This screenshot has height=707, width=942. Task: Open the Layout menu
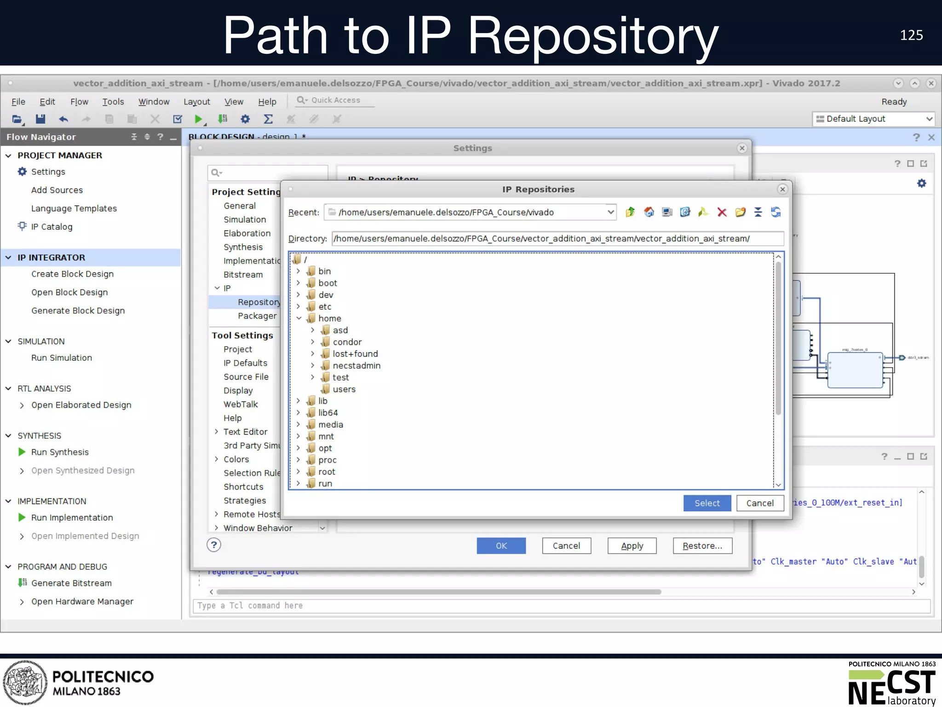pyautogui.click(x=197, y=102)
